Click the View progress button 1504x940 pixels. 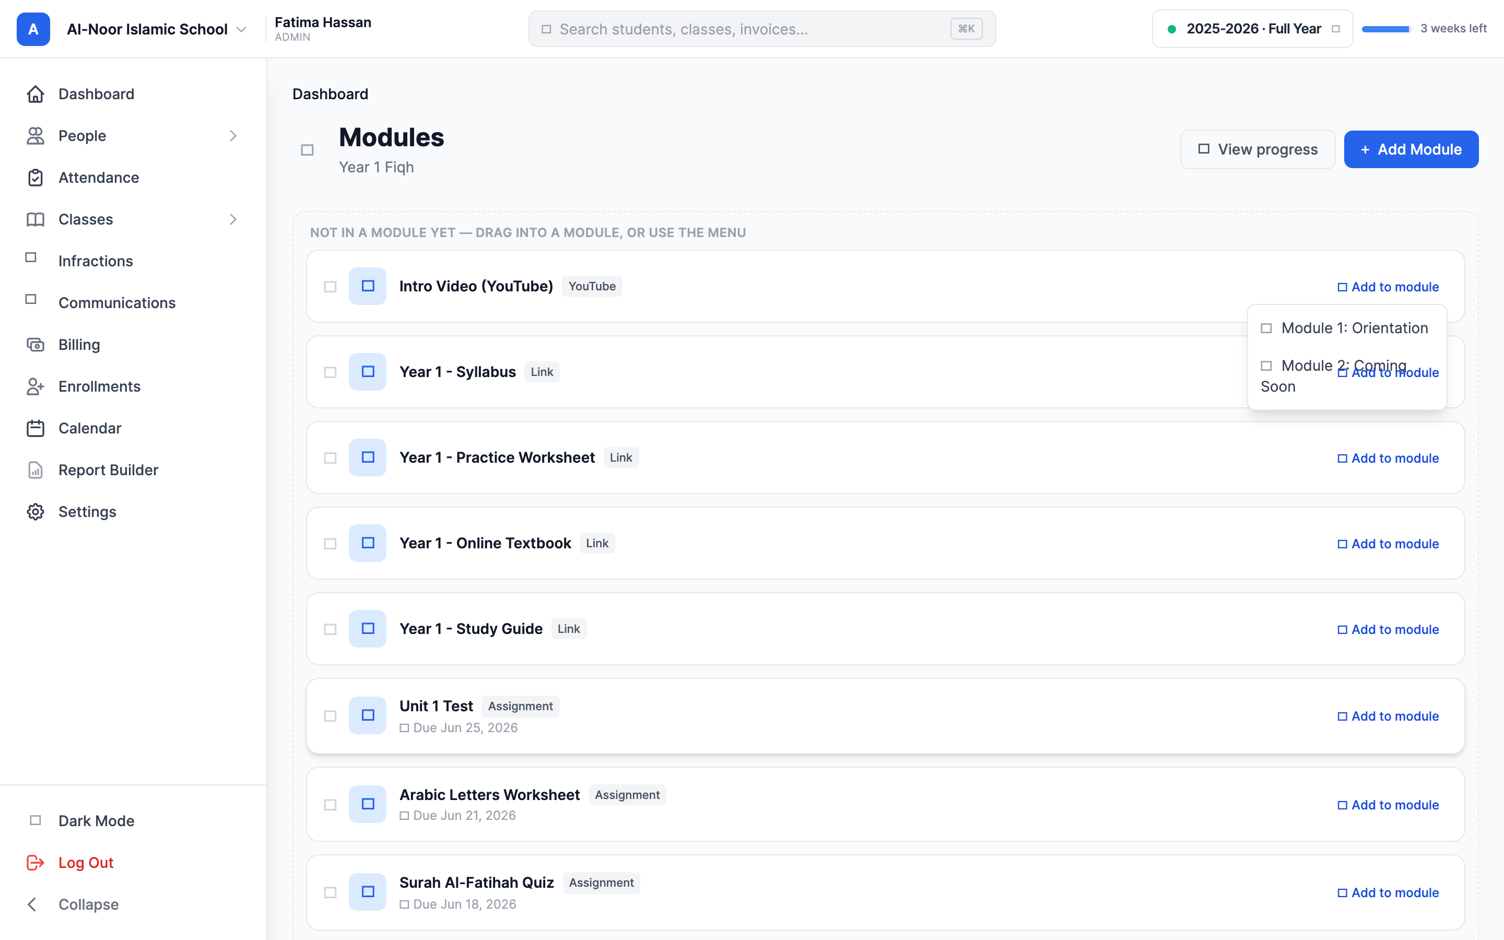click(1258, 149)
